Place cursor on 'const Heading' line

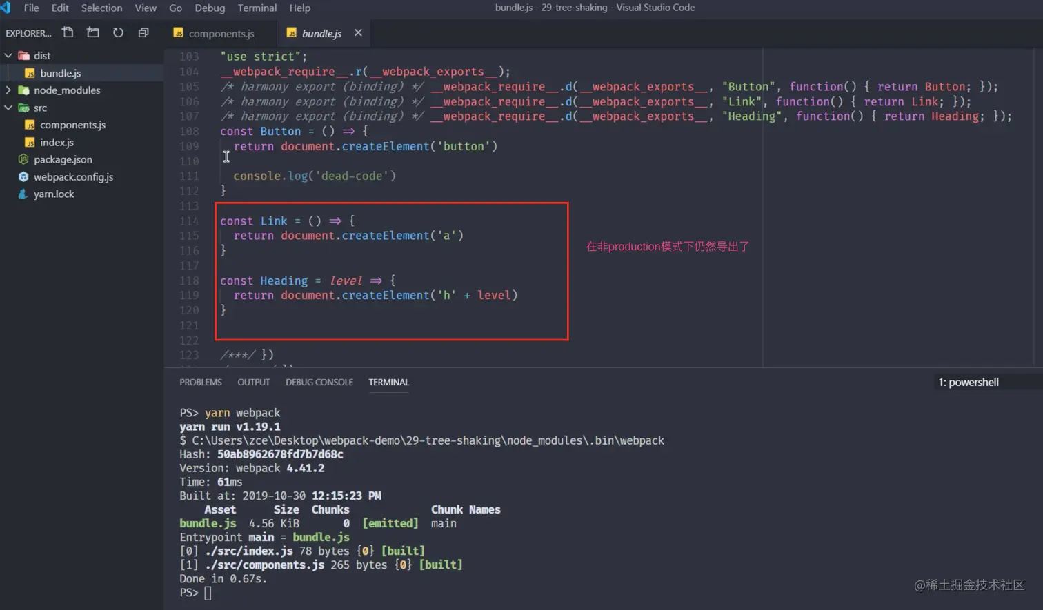pyautogui.click(x=308, y=281)
